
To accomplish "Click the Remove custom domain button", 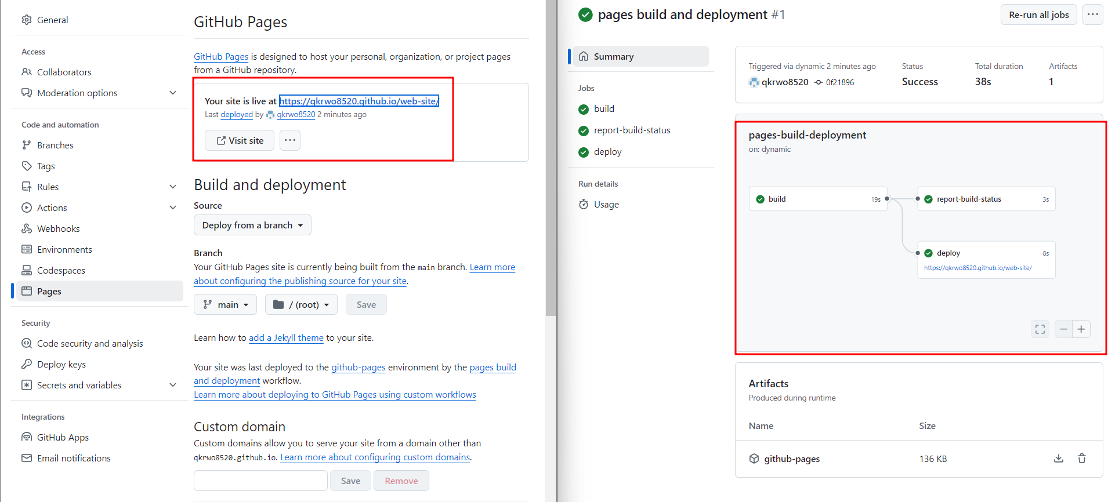I will [x=401, y=481].
